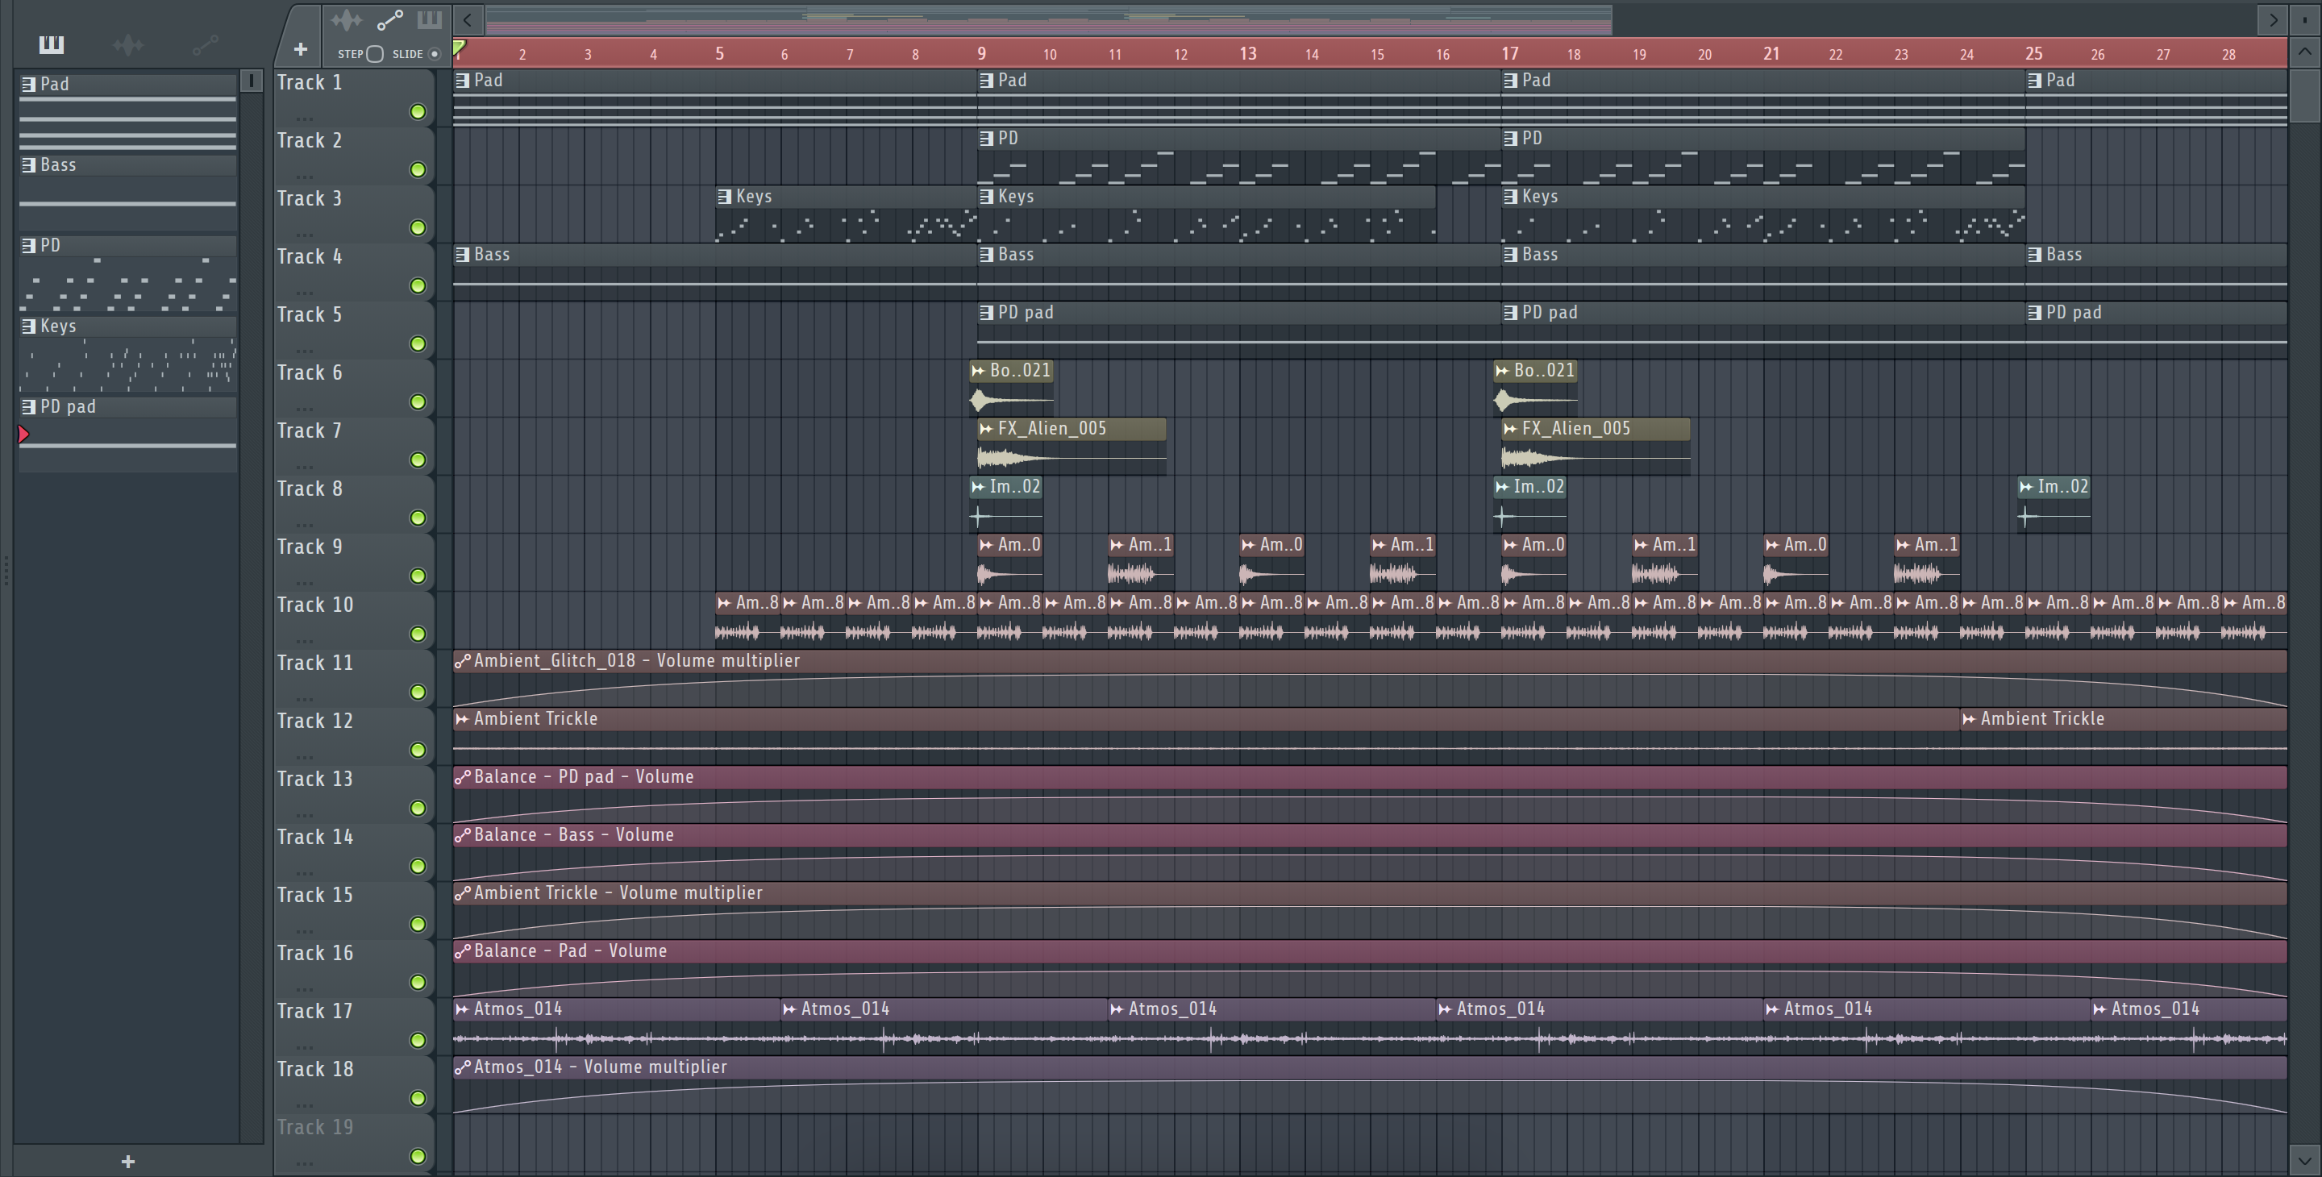The width and height of the screenshot is (2322, 1177).
Task: Enable the STEP checkbox
Action: (375, 54)
